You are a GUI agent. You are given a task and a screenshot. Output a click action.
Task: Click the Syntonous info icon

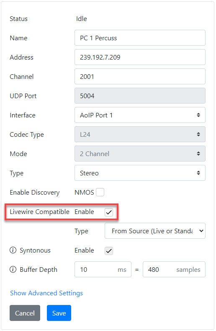coord(13,250)
